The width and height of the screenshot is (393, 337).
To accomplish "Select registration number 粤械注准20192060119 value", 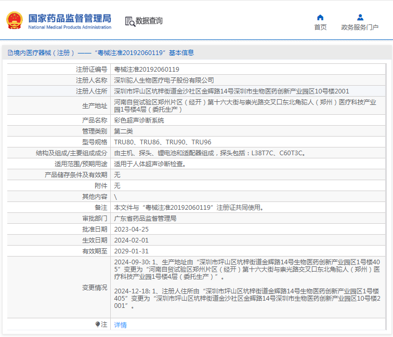I will [x=147, y=70].
